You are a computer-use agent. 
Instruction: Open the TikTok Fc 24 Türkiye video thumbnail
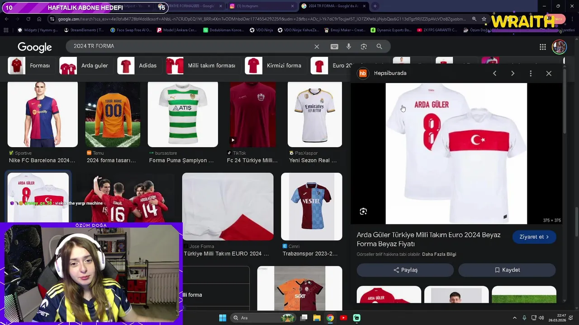pyautogui.click(x=253, y=115)
